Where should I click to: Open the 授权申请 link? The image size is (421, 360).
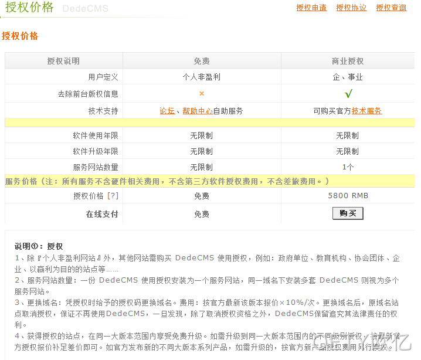pyautogui.click(x=311, y=8)
